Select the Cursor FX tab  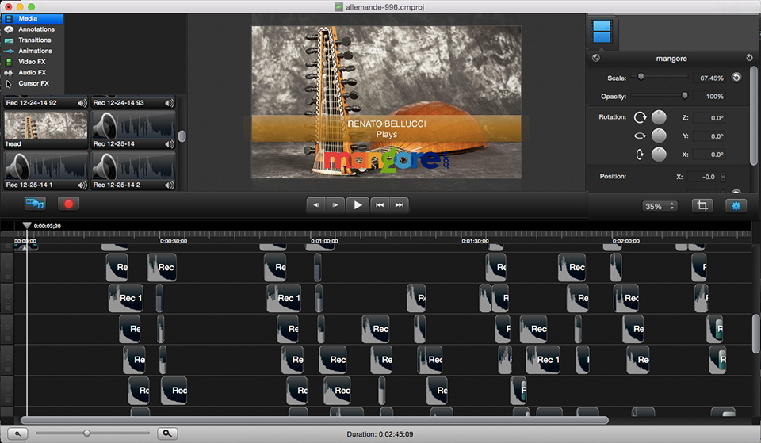point(32,83)
